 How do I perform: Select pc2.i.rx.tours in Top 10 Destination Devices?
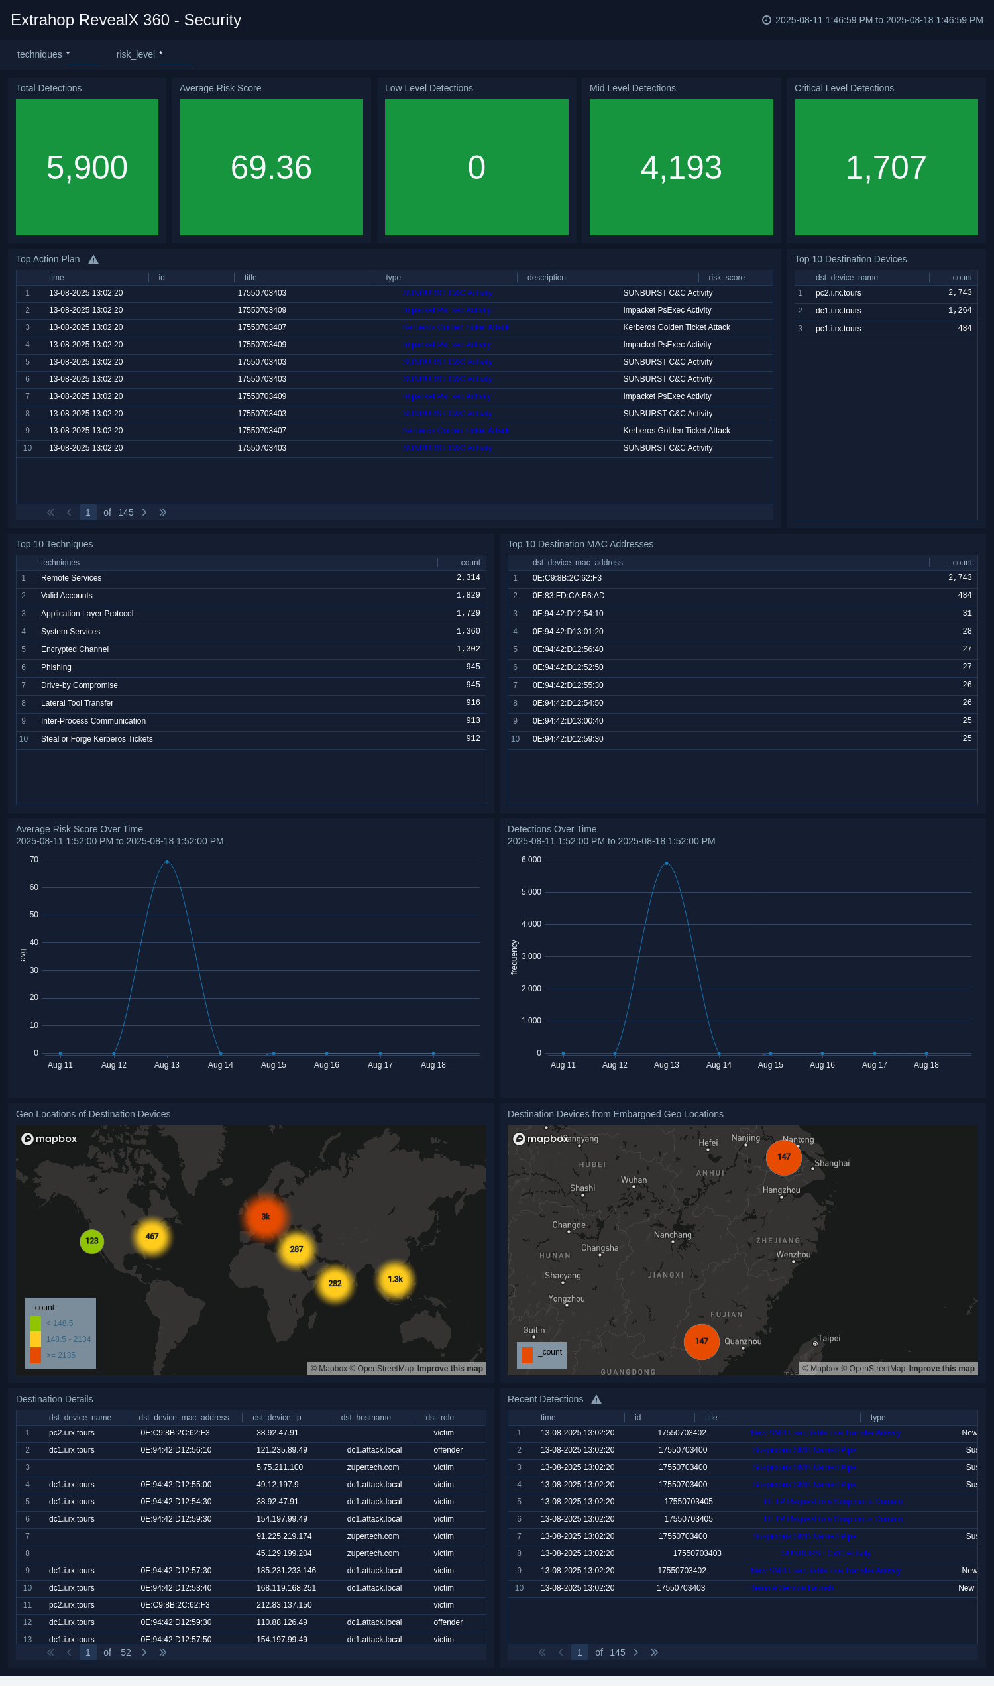[x=838, y=293]
